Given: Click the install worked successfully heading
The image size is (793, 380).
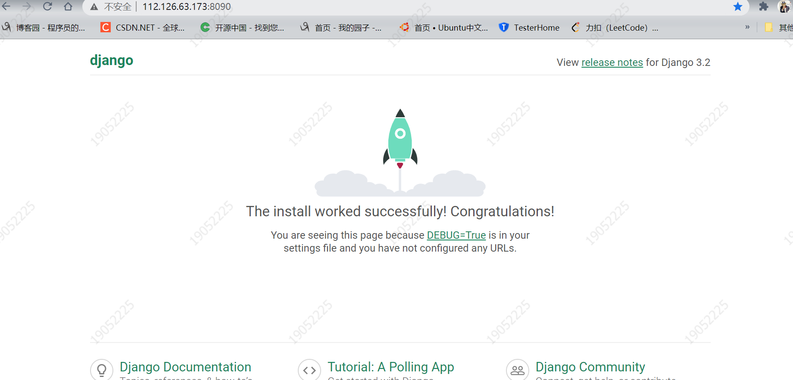Looking at the screenshot, I should click(400, 212).
